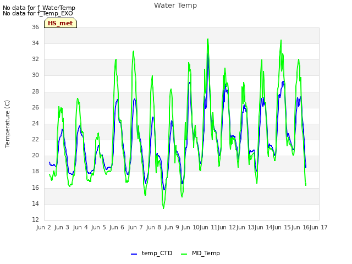
Task: Click the y-axis tick label 32
Action: (35, 59)
